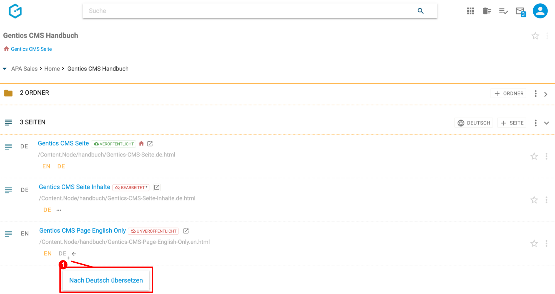Create a new folder with + ORDNER

[x=508, y=93]
